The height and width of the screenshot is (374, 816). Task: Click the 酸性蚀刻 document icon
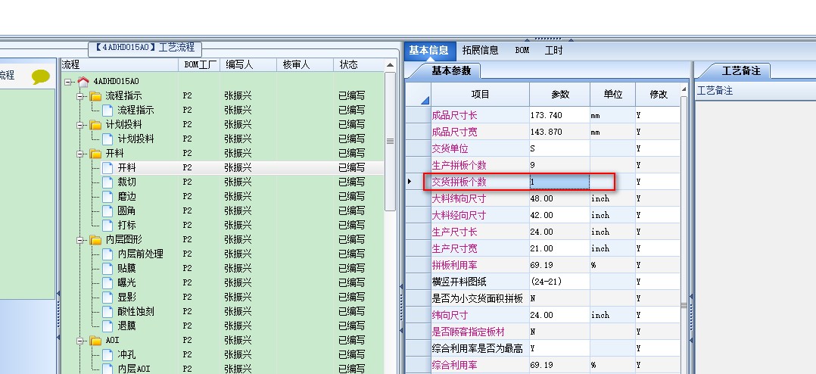tap(107, 312)
